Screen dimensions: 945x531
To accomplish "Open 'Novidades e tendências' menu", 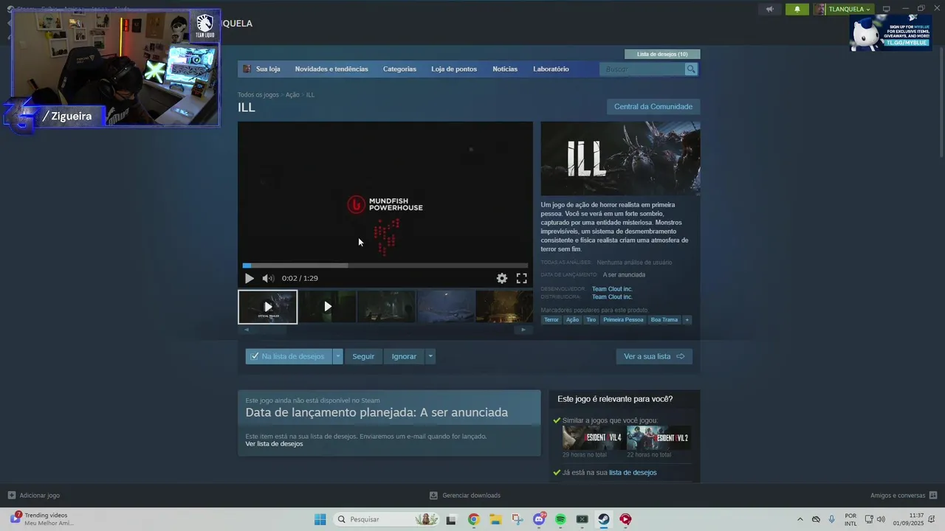I will click(331, 69).
